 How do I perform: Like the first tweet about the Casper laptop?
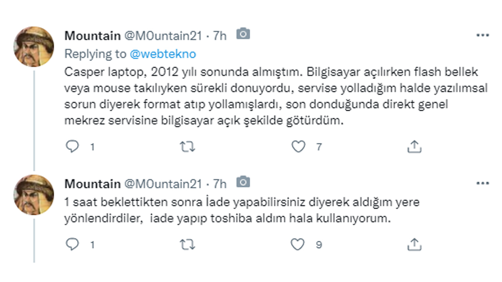click(x=299, y=146)
